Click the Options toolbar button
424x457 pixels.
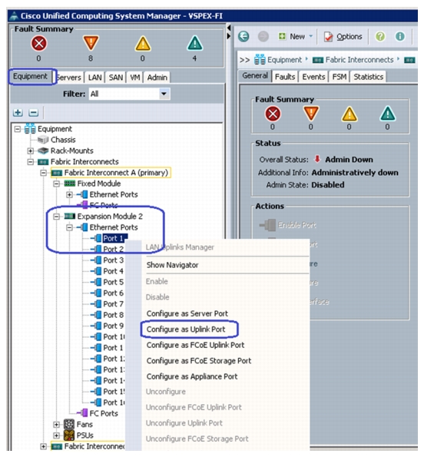[343, 37]
